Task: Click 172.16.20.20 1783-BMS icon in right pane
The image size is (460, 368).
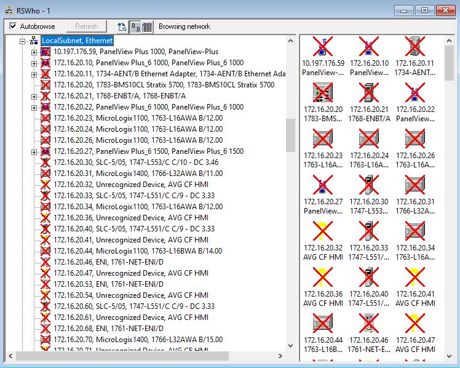Action: tap(323, 92)
